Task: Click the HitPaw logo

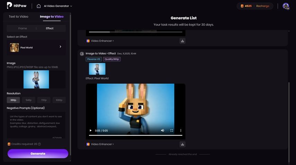Action: pyautogui.click(x=17, y=6)
